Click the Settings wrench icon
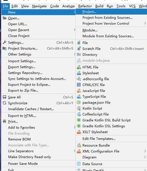Screen dimensions: 147x171 tap(4, 42)
